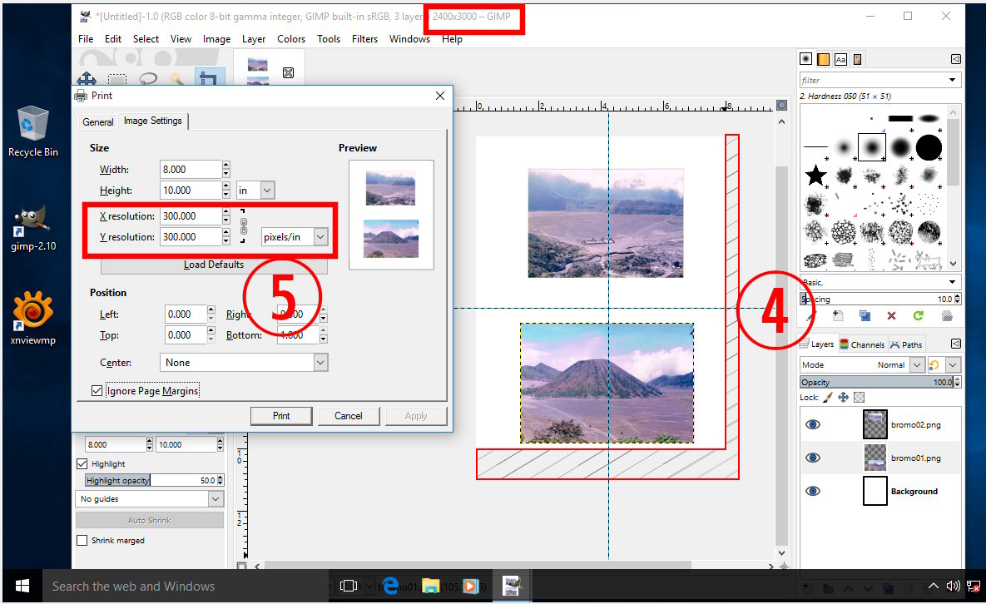Open the brushes dock tab configuration menu
Image resolution: width=986 pixels, height=604 pixels.
tap(956, 59)
